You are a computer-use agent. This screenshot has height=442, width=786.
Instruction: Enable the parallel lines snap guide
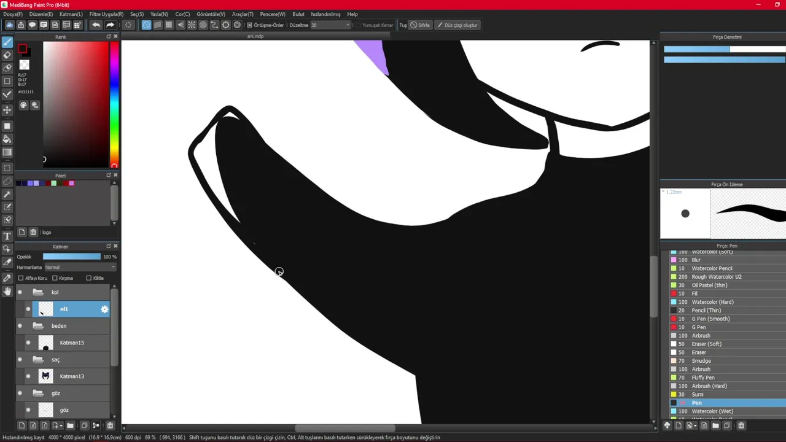click(x=158, y=25)
